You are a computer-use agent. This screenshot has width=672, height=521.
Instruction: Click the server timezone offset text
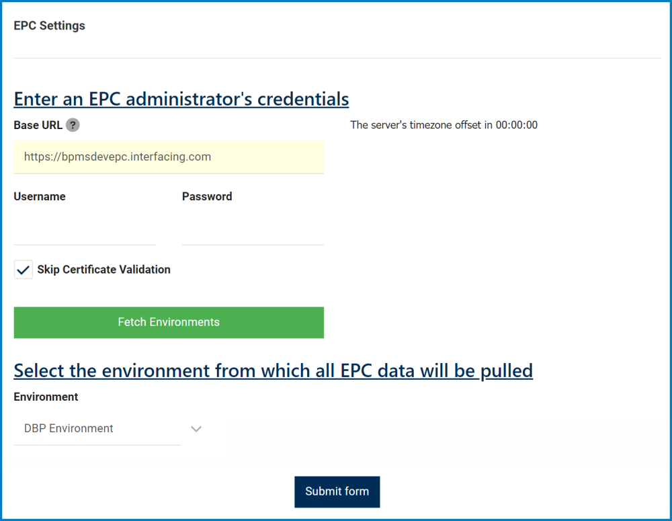pyautogui.click(x=444, y=125)
